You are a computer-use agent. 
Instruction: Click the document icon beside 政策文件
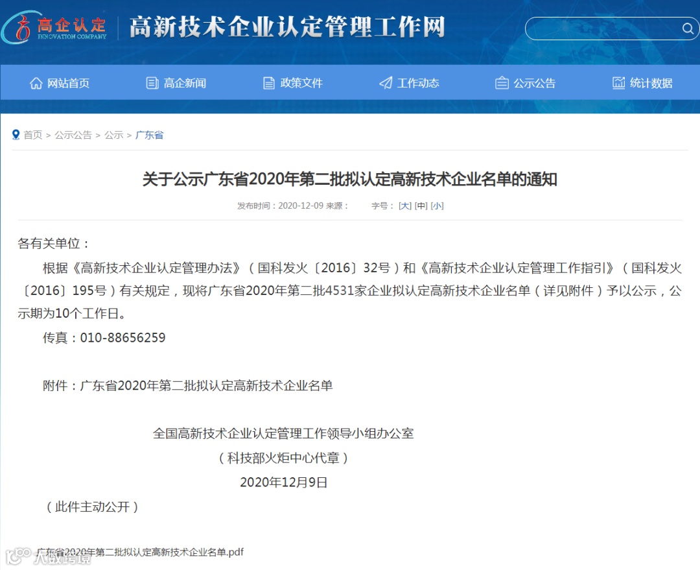point(269,83)
